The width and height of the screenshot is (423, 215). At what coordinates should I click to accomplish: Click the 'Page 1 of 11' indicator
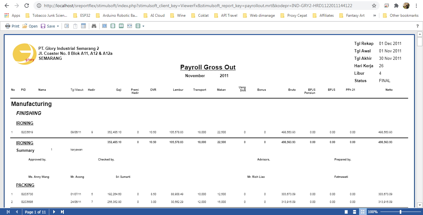point(35,212)
